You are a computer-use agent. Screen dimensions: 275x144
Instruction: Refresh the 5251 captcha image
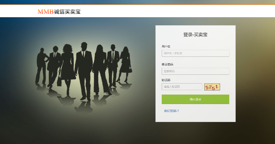[x=212, y=87]
